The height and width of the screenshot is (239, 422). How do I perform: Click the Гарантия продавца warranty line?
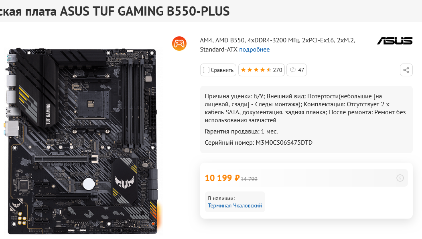(241, 131)
